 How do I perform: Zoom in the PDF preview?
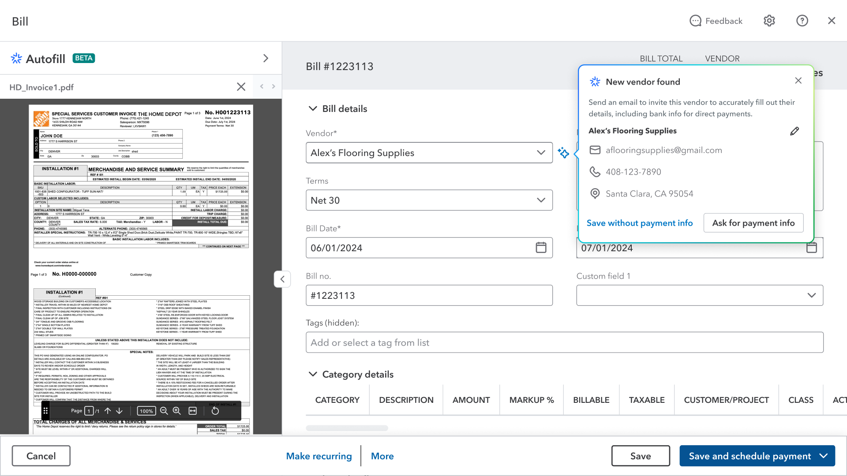click(x=177, y=411)
